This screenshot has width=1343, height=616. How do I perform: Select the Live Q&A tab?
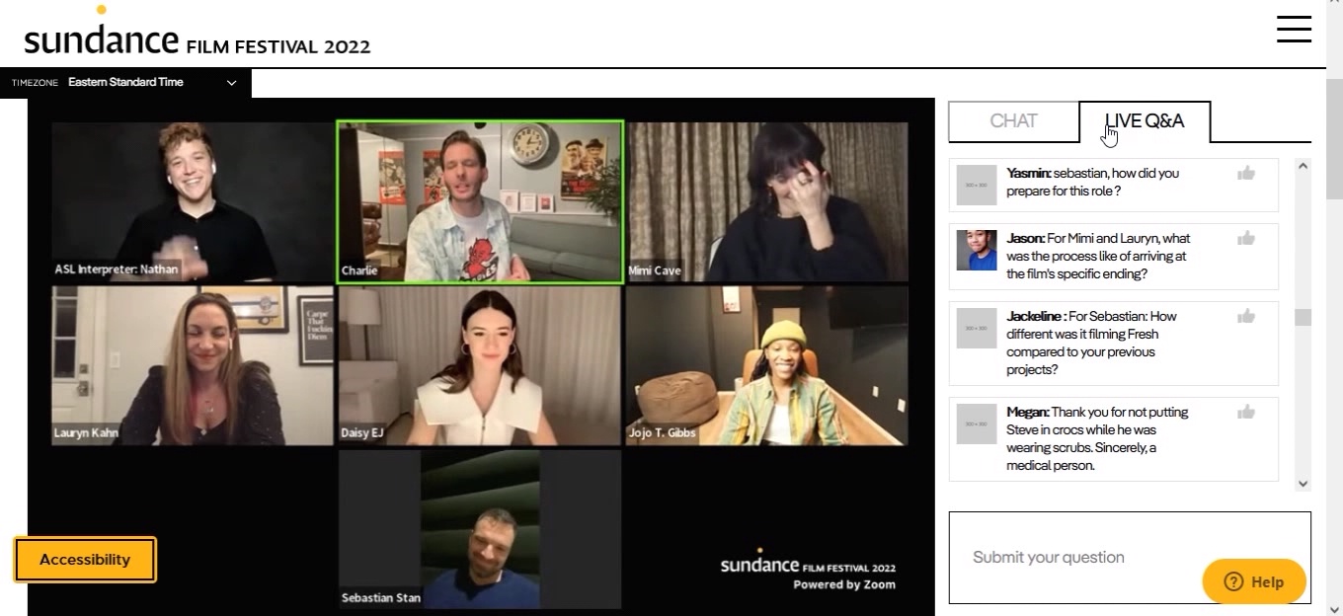[1145, 121]
